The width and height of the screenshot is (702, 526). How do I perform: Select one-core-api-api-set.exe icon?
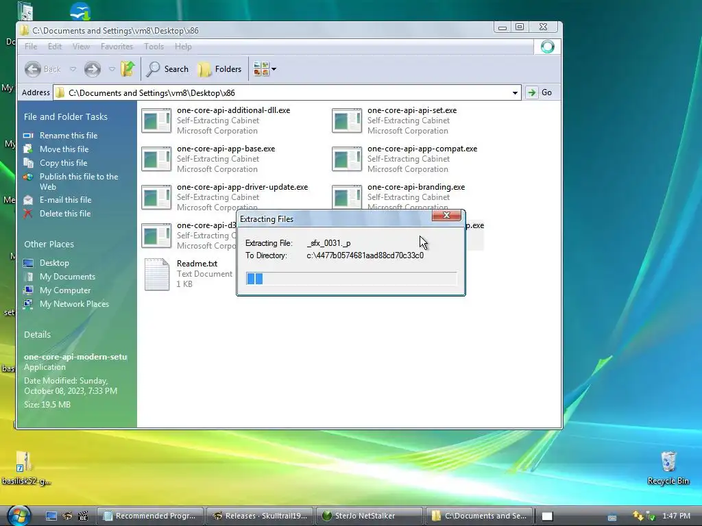tap(347, 121)
